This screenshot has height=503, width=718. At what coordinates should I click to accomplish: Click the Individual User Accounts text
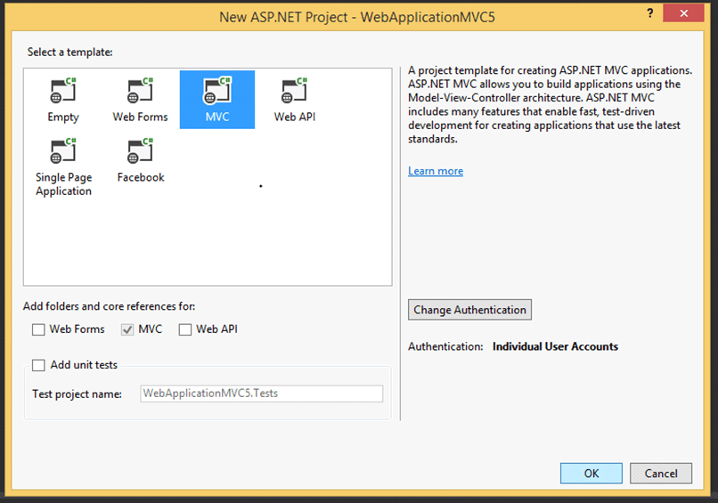556,346
